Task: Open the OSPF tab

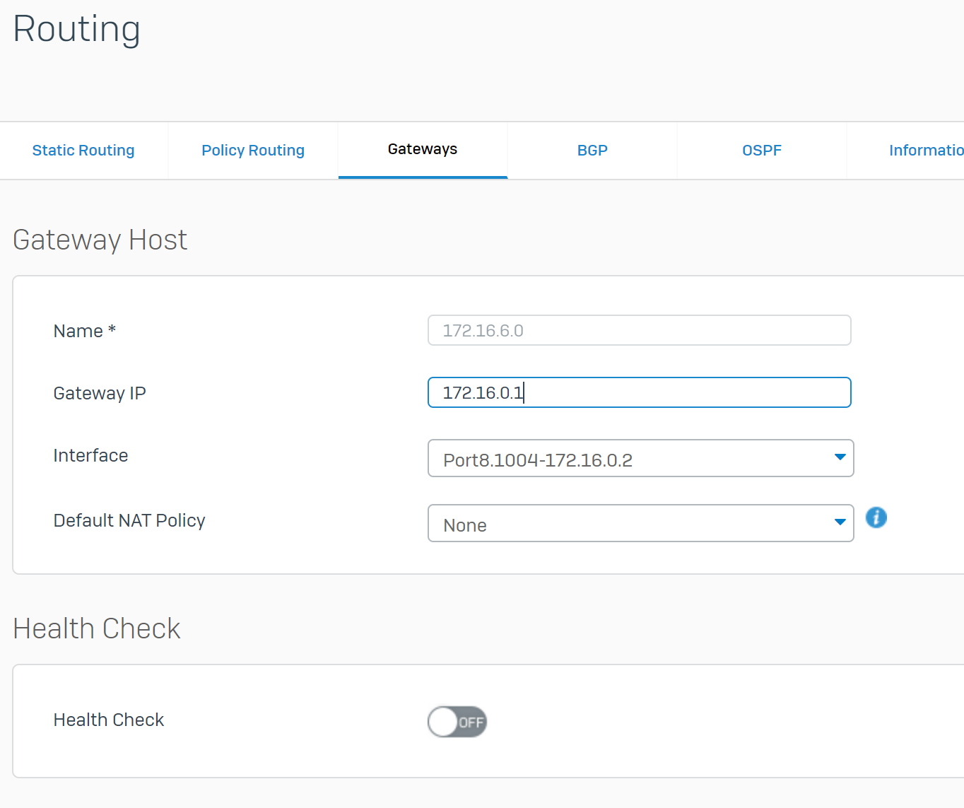Action: pos(762,151)
